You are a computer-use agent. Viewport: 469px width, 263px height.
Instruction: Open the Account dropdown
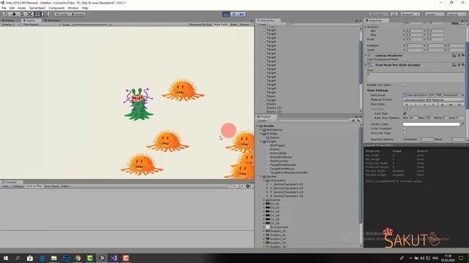coord(410,15)
